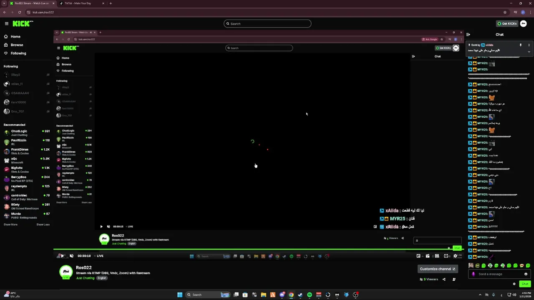Open File Explorer from the taskbar
Screen dimensions: 534x300
point(263,295)
